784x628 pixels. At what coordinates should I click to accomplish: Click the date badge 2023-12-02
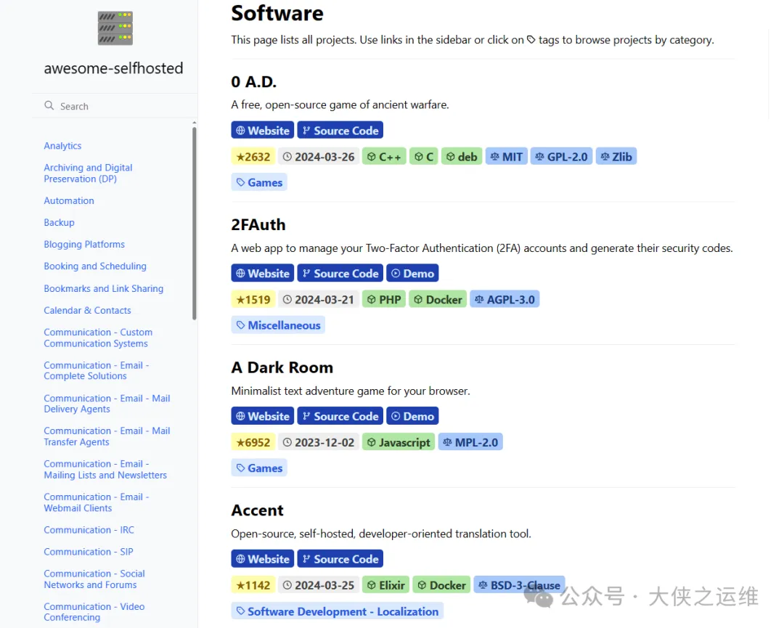(x=319, y=442)
